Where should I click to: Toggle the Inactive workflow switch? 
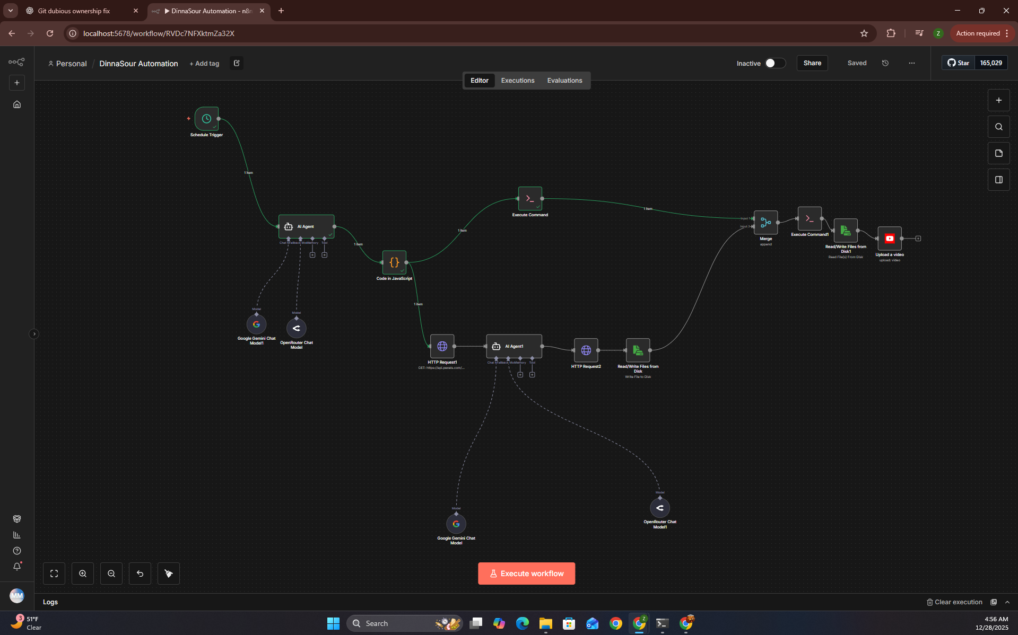pos(775,63)
